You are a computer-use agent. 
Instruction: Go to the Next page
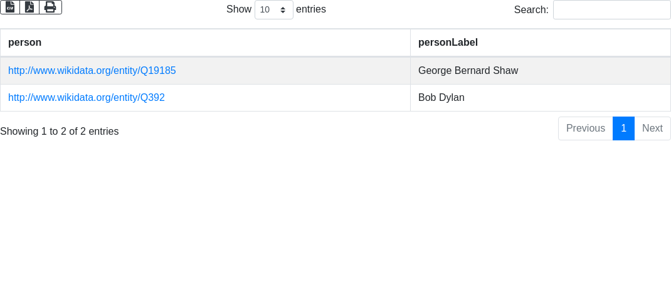pos(652,128)
